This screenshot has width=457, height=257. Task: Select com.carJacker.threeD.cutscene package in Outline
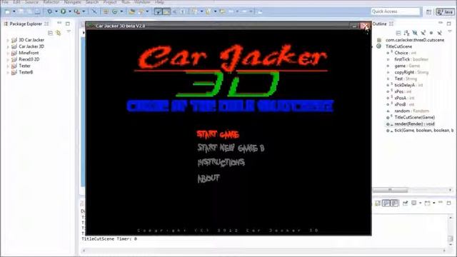[x=415, y=40]
